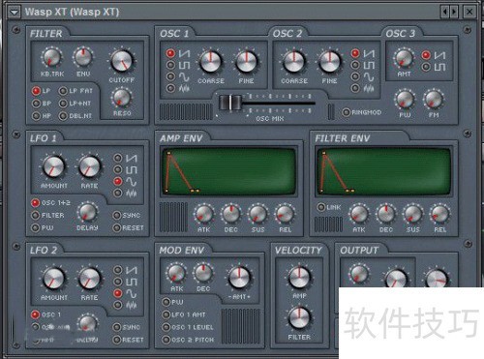484x359 pixels.
Task: Click the filter ENV knob
Action: (83, 57)
